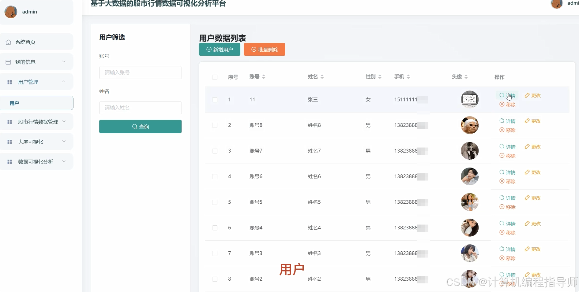This screenshot has width=579, height=292.
Task: Click the magnifier icon inside 查询 button
Action: pos(135,126)
